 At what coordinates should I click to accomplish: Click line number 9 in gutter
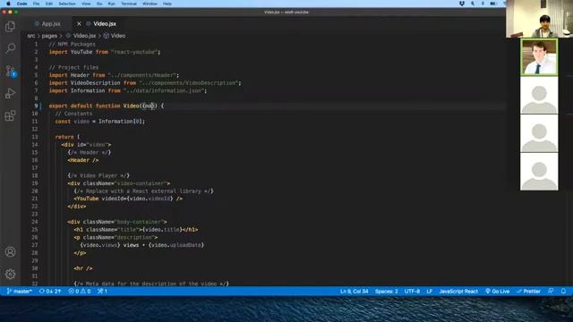[36, 106]
